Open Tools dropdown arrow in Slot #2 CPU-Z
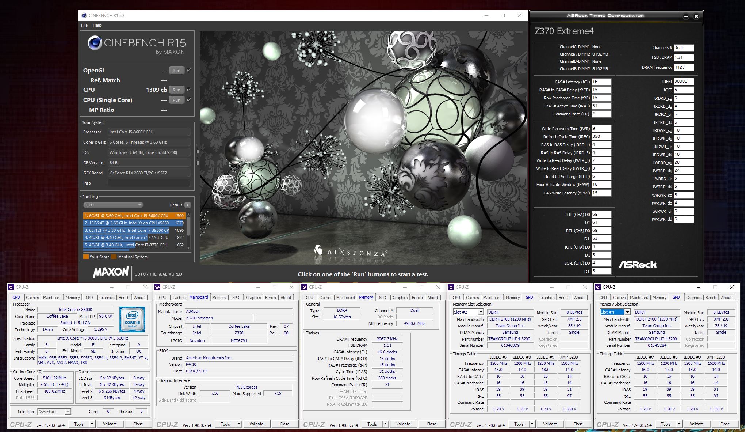The width and height of the screenshot is (745, 432). click(x=532, y=424)
